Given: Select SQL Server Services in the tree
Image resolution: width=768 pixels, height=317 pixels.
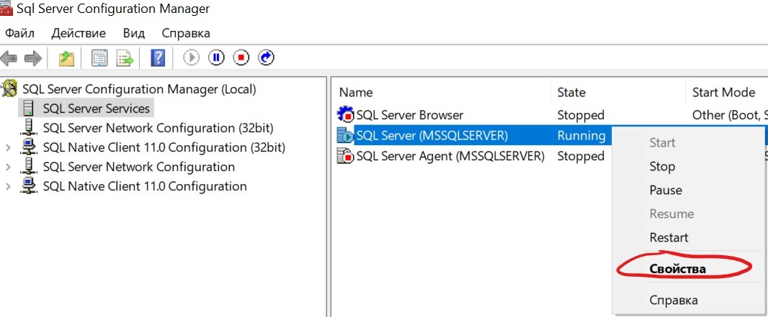Looking at the screenshot, I should [x=96, y=109].
